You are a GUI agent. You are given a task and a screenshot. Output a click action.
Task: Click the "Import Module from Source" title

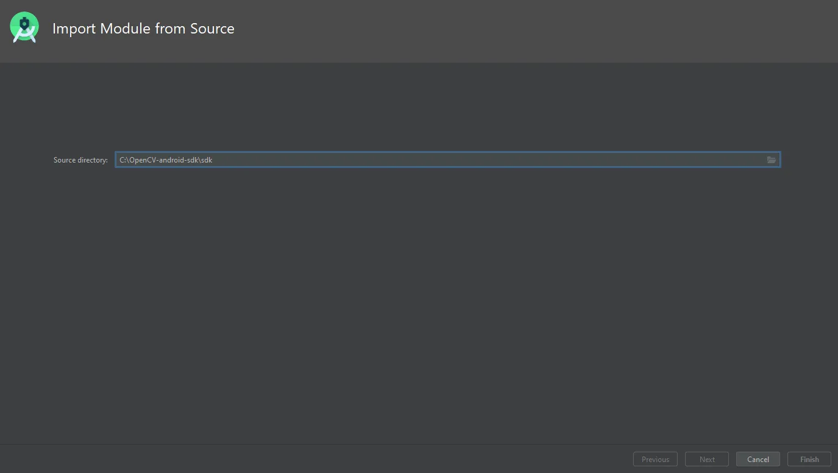coord(143,29)
